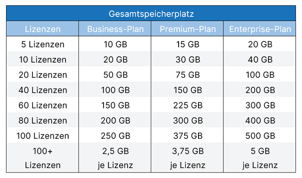This screenshot has width=302, height=178.
Task: Select the 5 Lizenzen row label
Action: (43, 44)
